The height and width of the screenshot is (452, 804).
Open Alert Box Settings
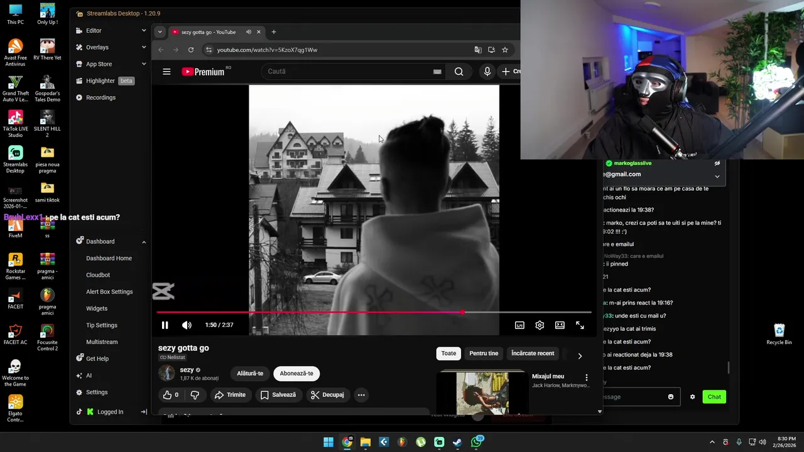click(x=109, y=292)
